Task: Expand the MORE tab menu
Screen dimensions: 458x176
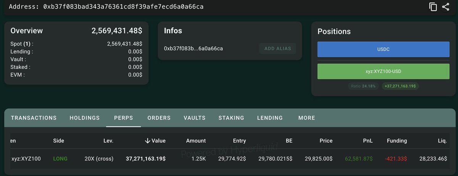Action: click(307, 118)
